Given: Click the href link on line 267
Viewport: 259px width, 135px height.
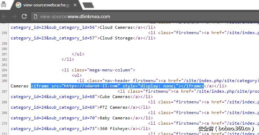Looking at the screenshot, I should click(x=228, y=91).
